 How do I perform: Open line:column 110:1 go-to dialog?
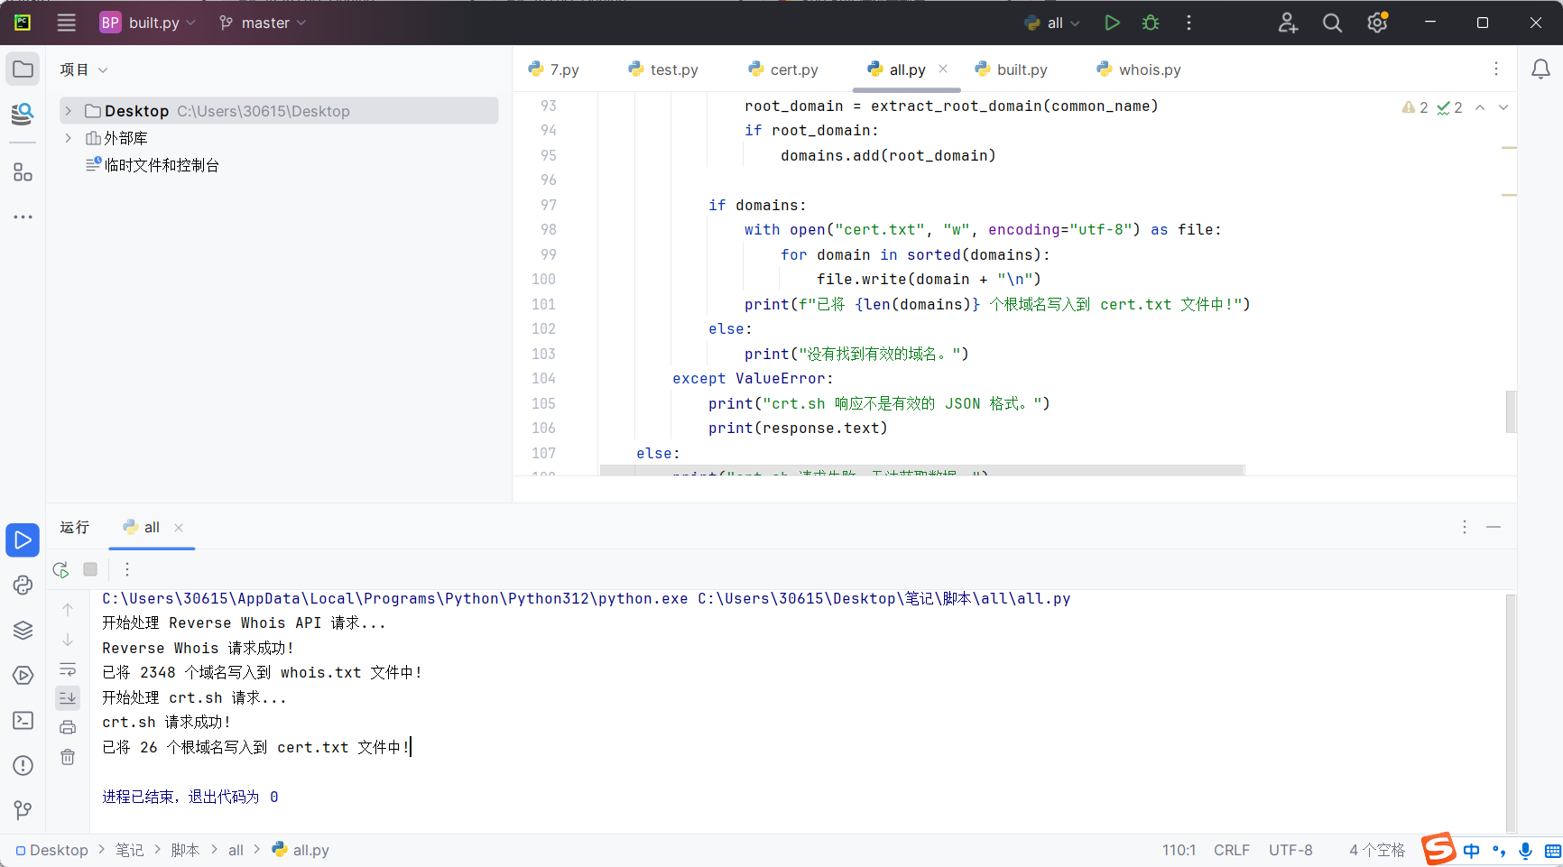pyautogui.click(x=1179, y=850)
